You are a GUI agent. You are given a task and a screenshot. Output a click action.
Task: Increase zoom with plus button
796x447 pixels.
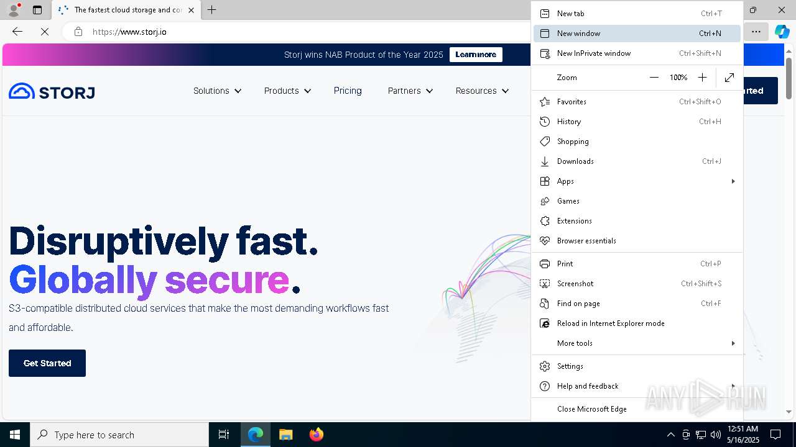702,78
